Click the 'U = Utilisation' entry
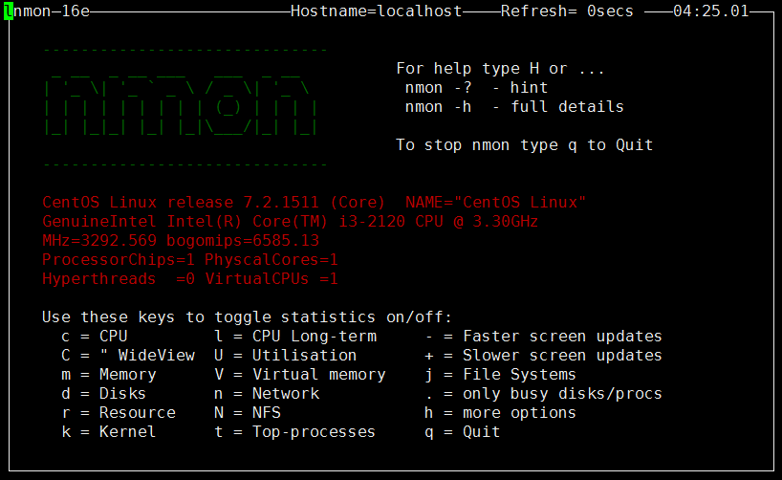This screenshot has width=782, height=480. (x=285, y=356)
